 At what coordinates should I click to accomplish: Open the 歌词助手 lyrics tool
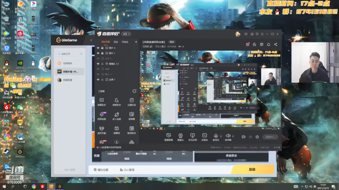tap(131, 130)
